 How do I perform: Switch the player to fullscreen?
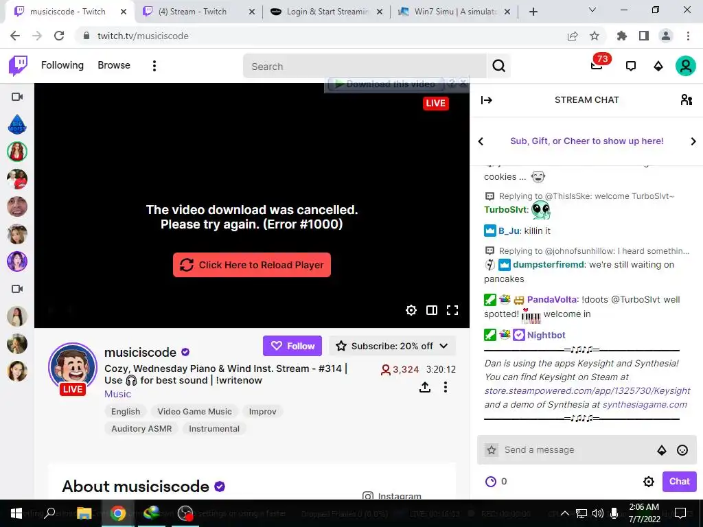tap(452, 310)
